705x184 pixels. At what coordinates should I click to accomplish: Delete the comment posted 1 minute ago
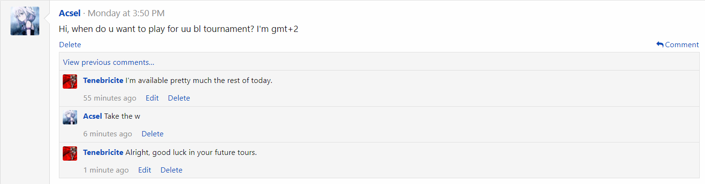pos(171,170)
